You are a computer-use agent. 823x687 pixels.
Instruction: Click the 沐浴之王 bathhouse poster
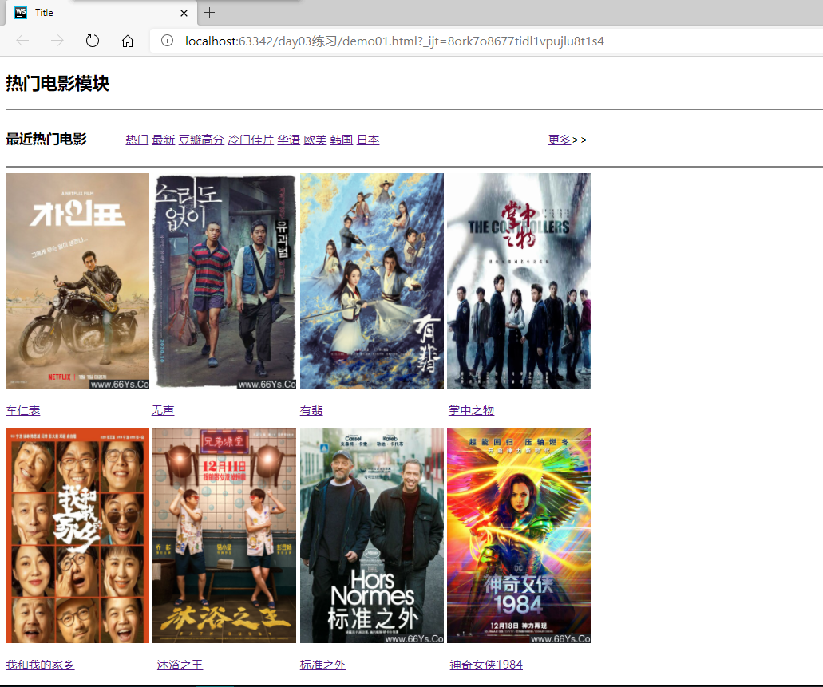click(x=224, y=535)
